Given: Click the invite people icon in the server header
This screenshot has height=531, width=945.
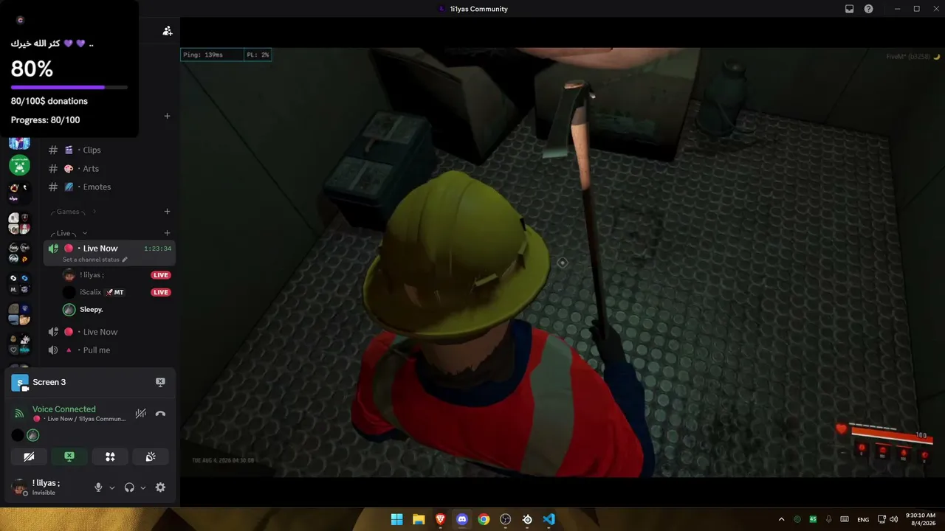Looking at the screenshot, I should pyautogui.click(x=168, y=31).
